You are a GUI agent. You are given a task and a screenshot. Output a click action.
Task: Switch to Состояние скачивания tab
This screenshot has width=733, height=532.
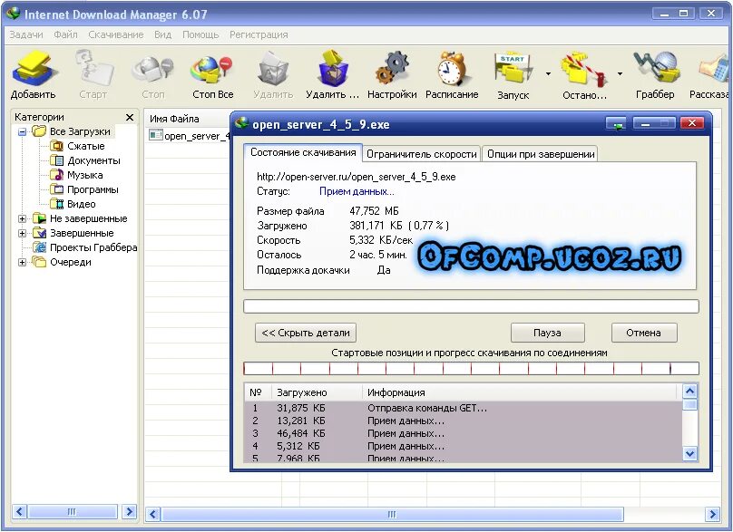(x=303, y=153)
